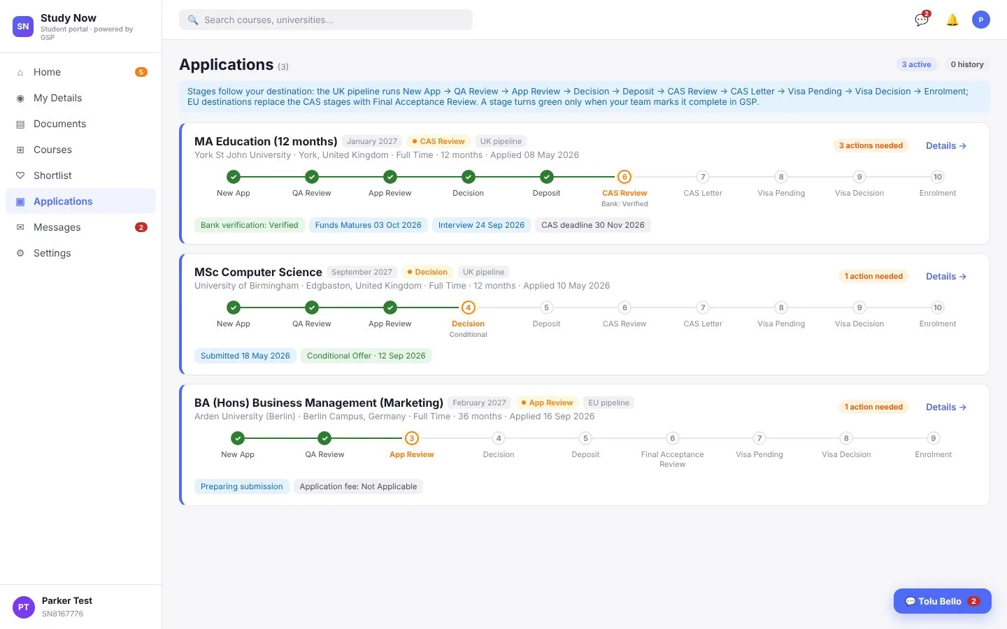This screenshot has height=629, width=1007.
Task: Select CAS Review step 6 marker
Action: tap(624, 177)
